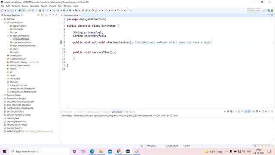Screen dimensions: 275x155
Task: Click the New file toolbar icon
Action: click(x=3, y=10)
